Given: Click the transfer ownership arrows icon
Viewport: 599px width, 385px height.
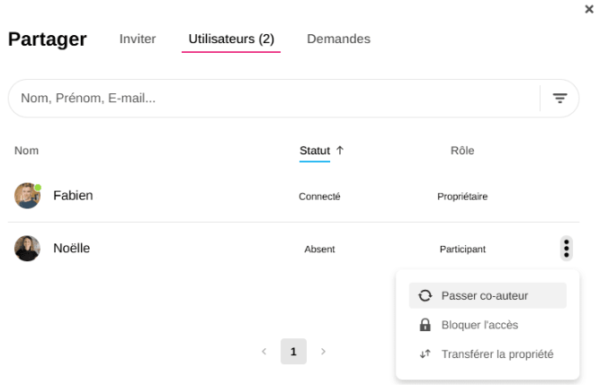Looking at the screenshot, I should pyautogui.click(x=425, y=354).
